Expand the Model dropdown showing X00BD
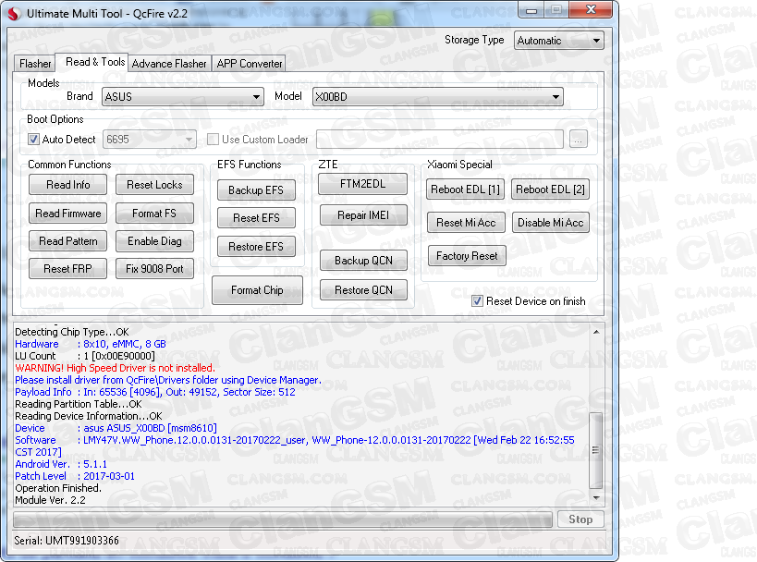 coord(437,96)
